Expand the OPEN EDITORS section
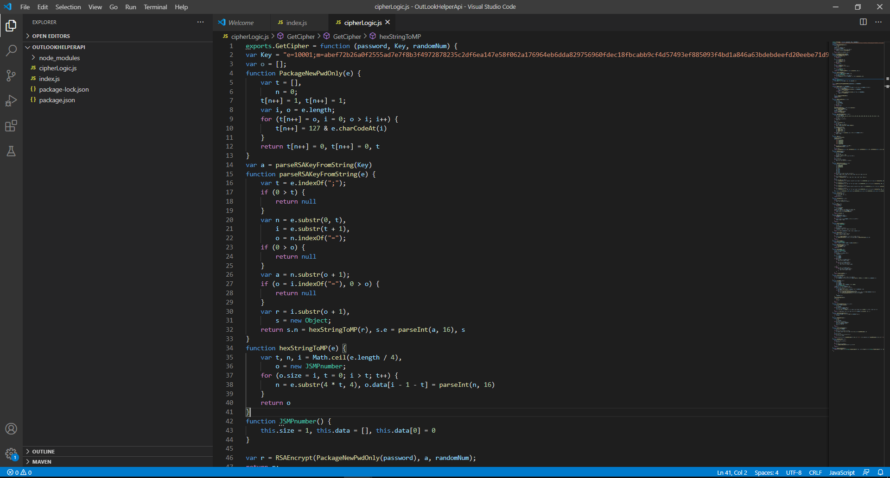Viewport: 890px width, 478px height. (51, 36)
